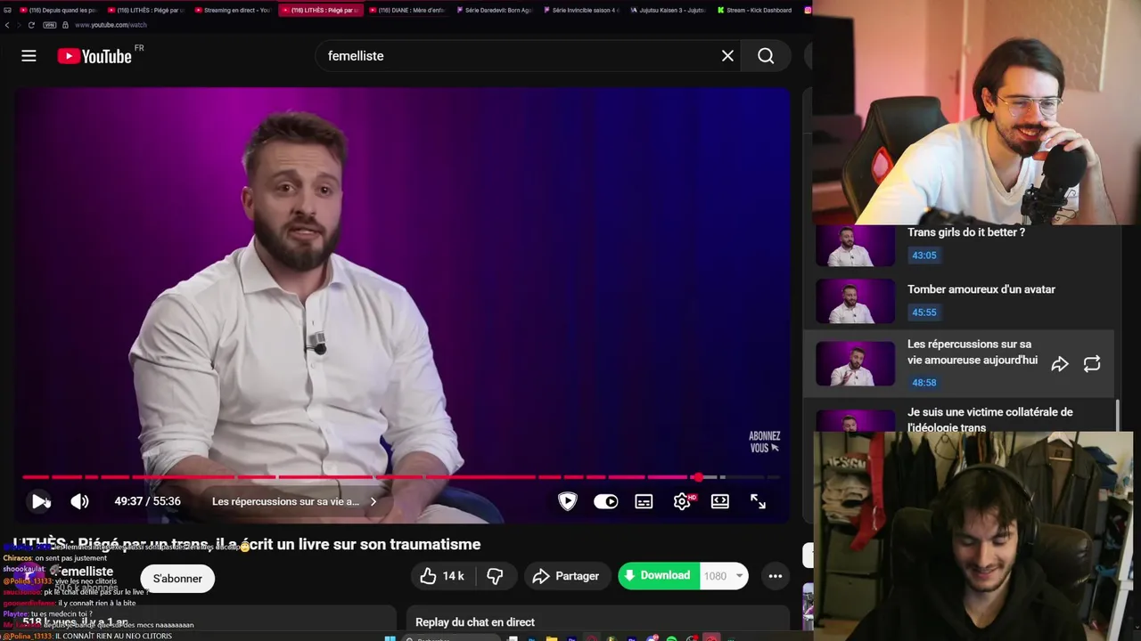Viewport: 1141px width, 641px height.
Task: Open the 'Trans girls do it better ?' chapter
Action: 966,232
